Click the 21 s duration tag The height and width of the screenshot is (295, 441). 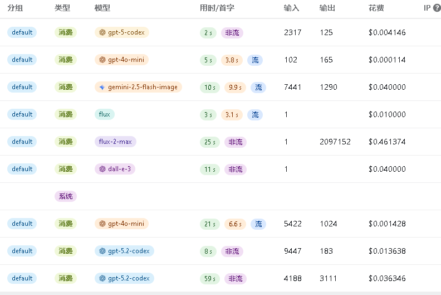coord(210,224)
